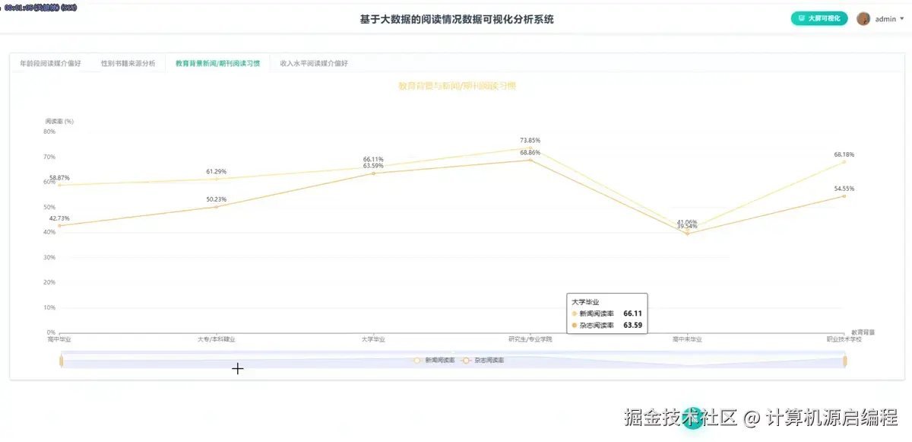Select the 41.06% data point near 高中未毕业
The height and width of the screenshot is (442, 912).
(x=686, y=228)
